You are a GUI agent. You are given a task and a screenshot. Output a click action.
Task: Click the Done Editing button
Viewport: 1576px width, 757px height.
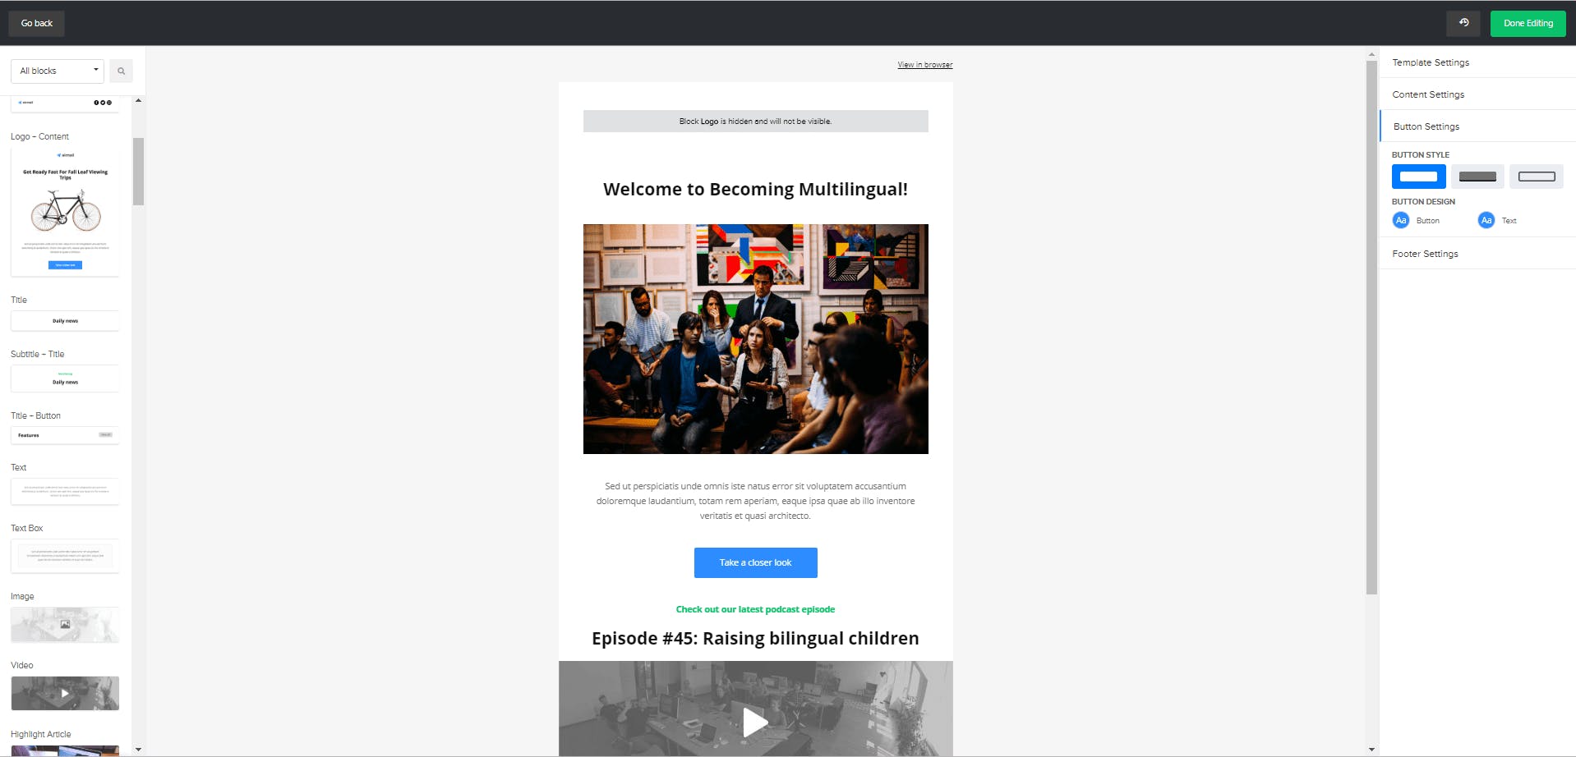(x=1528, y=23)
